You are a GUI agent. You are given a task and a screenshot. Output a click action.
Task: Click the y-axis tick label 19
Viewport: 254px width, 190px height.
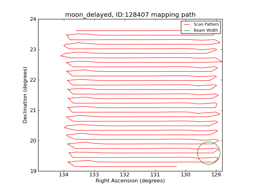click(33, 171)
